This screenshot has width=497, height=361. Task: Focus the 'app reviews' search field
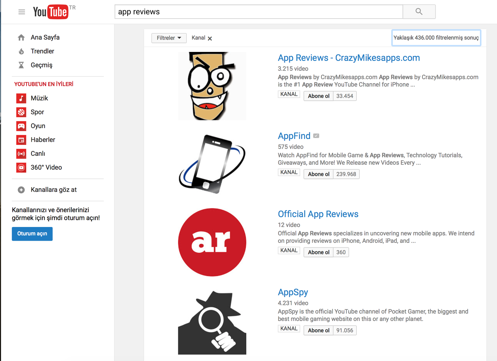[259, 12]
